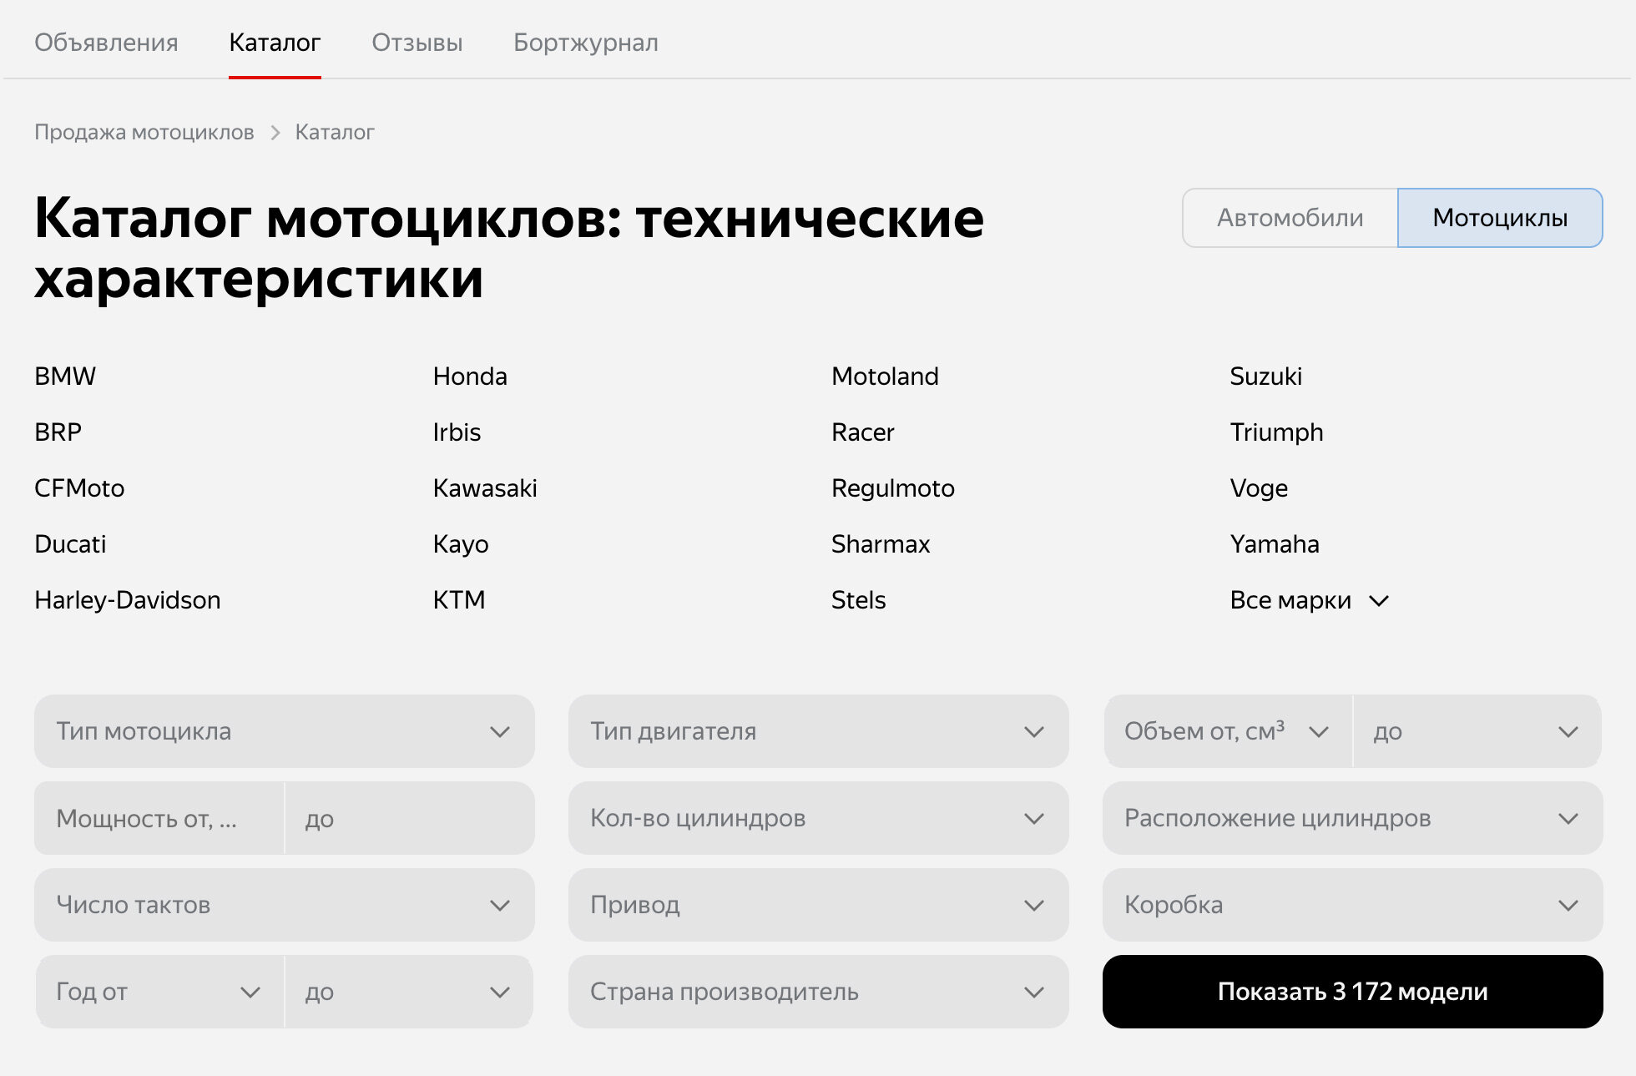Select the Kayo brand
1636x1076 pixels.
tap(461, 544)
